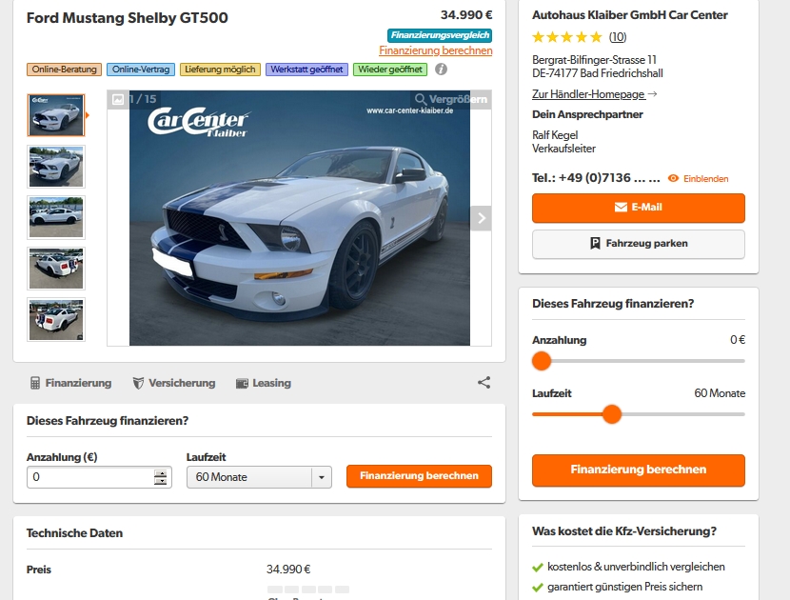Open the Leasing tab
Viewport: 790px width, 600px height.
(263, 383)
